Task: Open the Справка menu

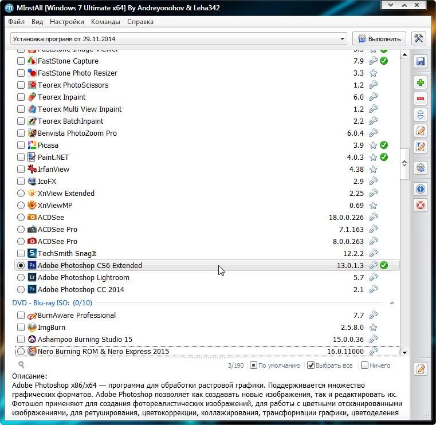Action: [140, 22]
